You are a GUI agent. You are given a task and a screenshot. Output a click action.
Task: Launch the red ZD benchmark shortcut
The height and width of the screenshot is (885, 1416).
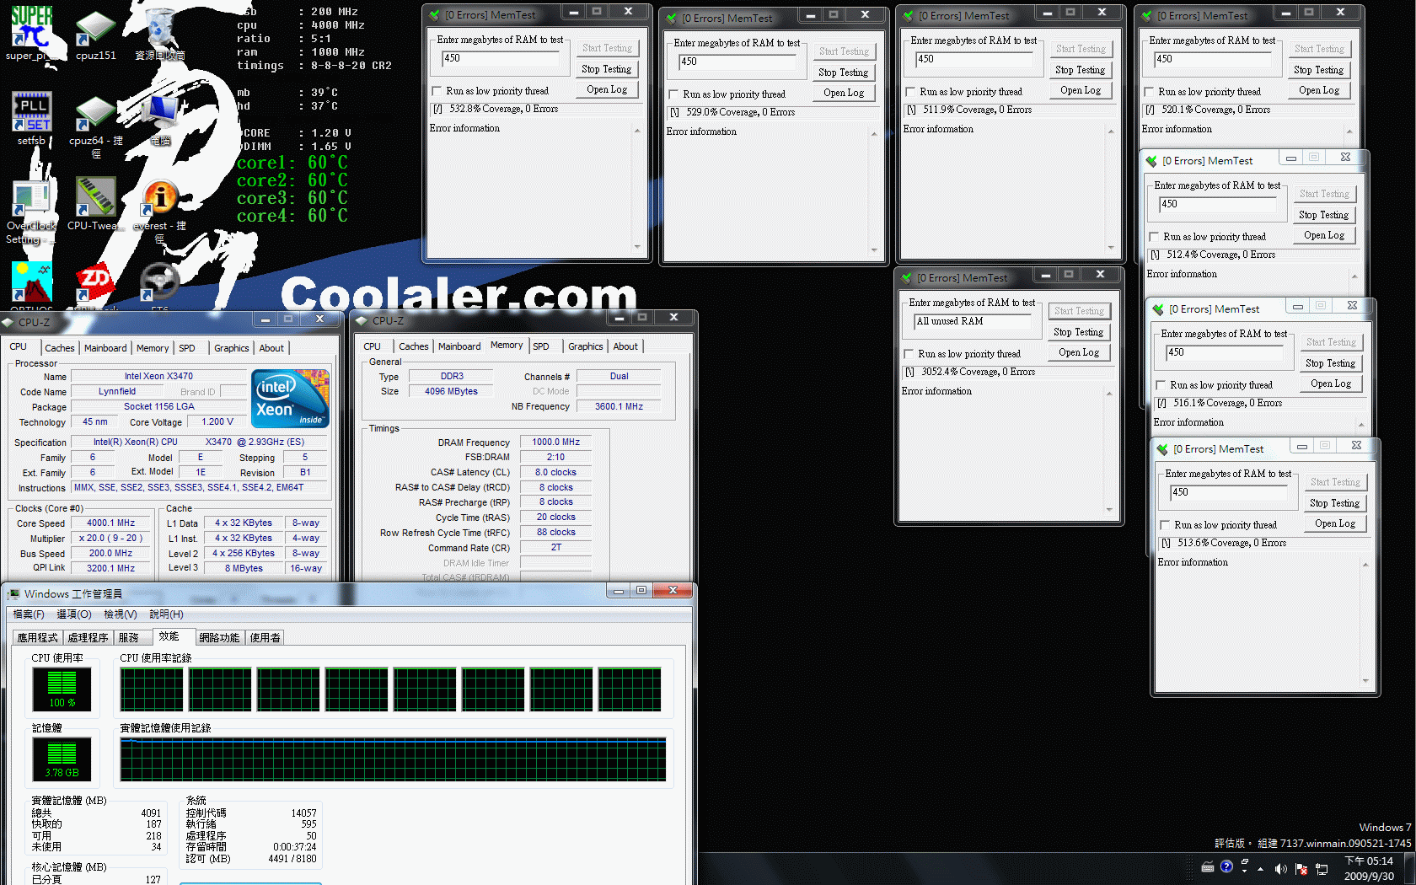95,282
